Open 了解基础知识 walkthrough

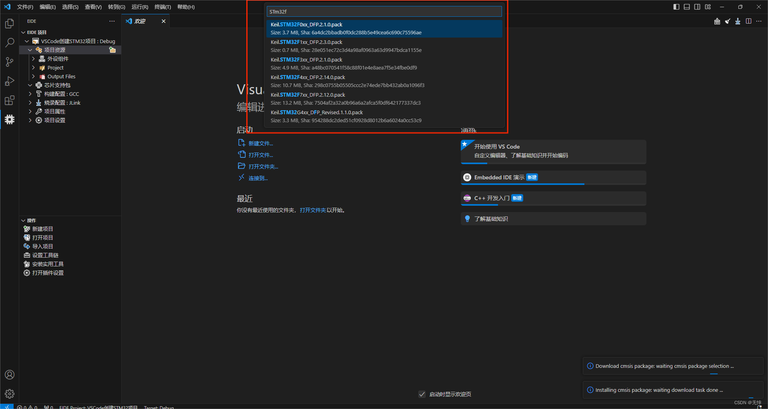553,219
